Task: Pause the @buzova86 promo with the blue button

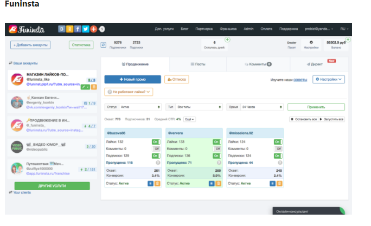Action: click(x=150, y=183)
